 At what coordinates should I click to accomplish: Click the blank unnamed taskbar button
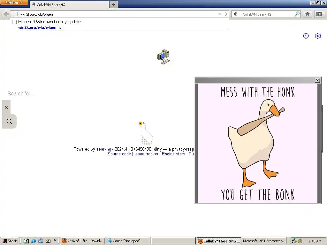click(x=173, y=241)
